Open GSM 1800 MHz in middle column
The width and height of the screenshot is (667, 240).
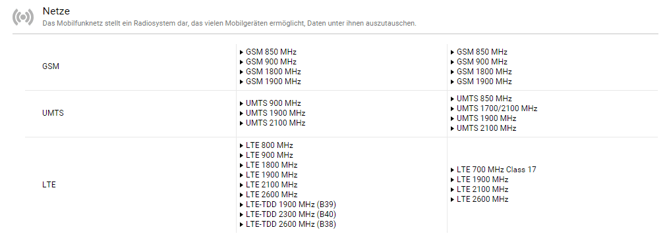(270, 72)
